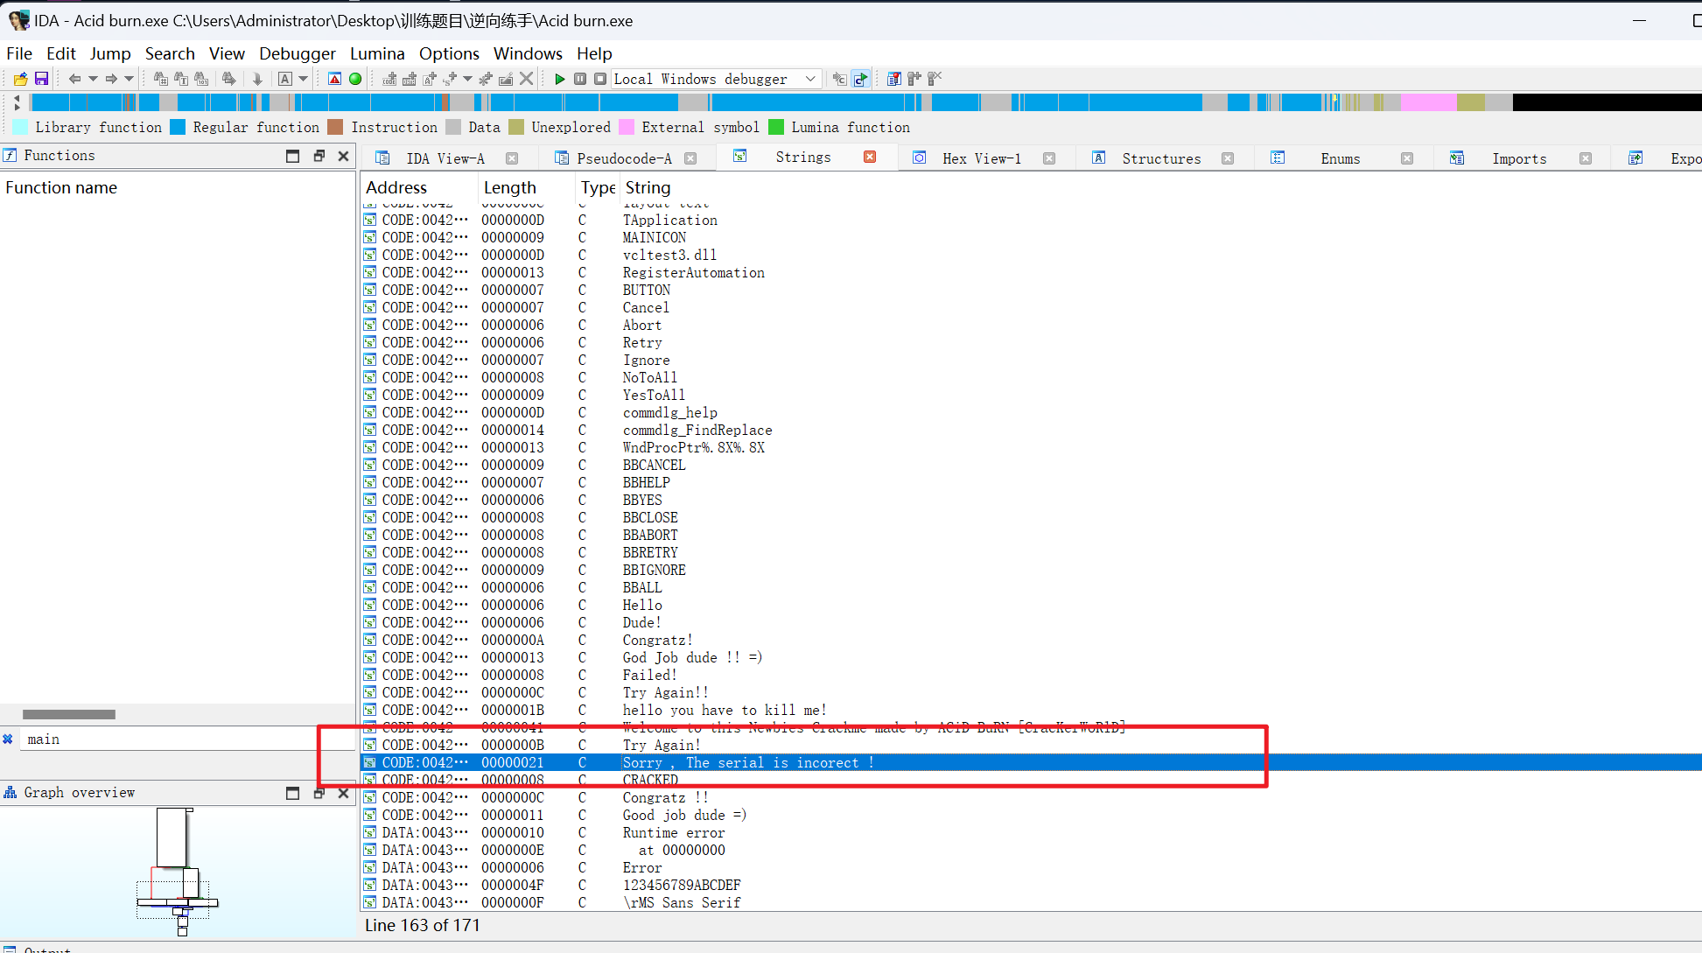Click the toolbar X delete icon
This screenshot has width=1702, height=953.
pyautogui.click(x=527, y=79)
